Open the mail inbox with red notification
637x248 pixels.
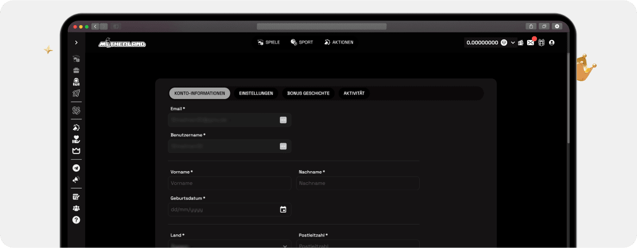(x=531, y=42)
